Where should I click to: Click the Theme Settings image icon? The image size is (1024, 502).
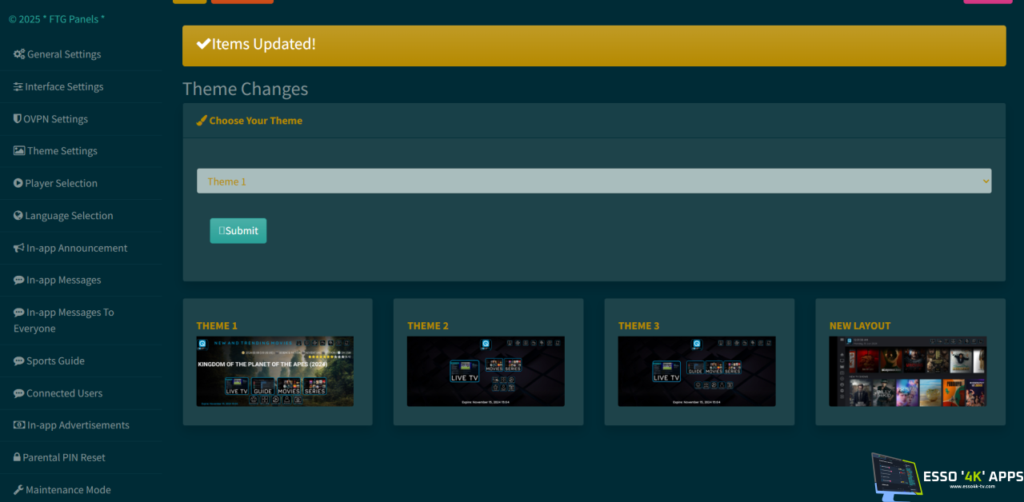[19, 151]
